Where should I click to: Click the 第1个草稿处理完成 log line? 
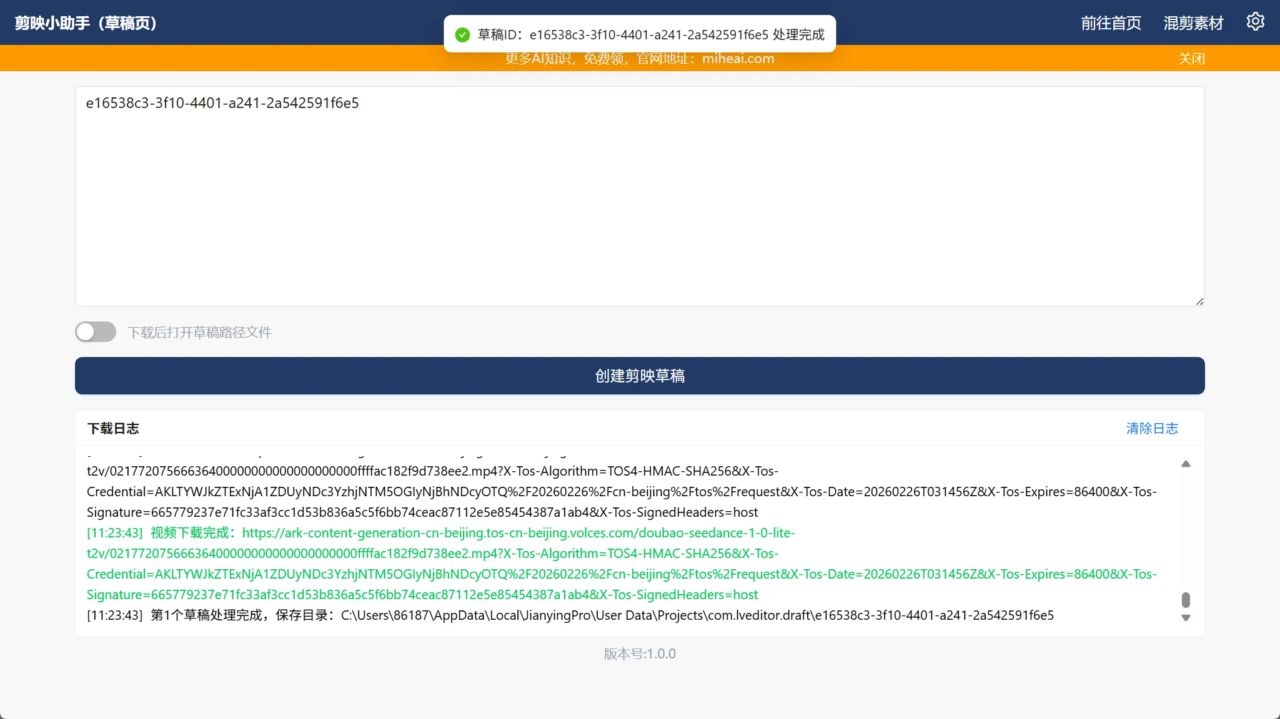coord(570,615)
